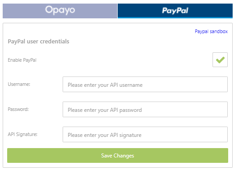The width and height of the screenshot is (234, 170).
Task: Click the Username: label
Action: pos(19,84)
